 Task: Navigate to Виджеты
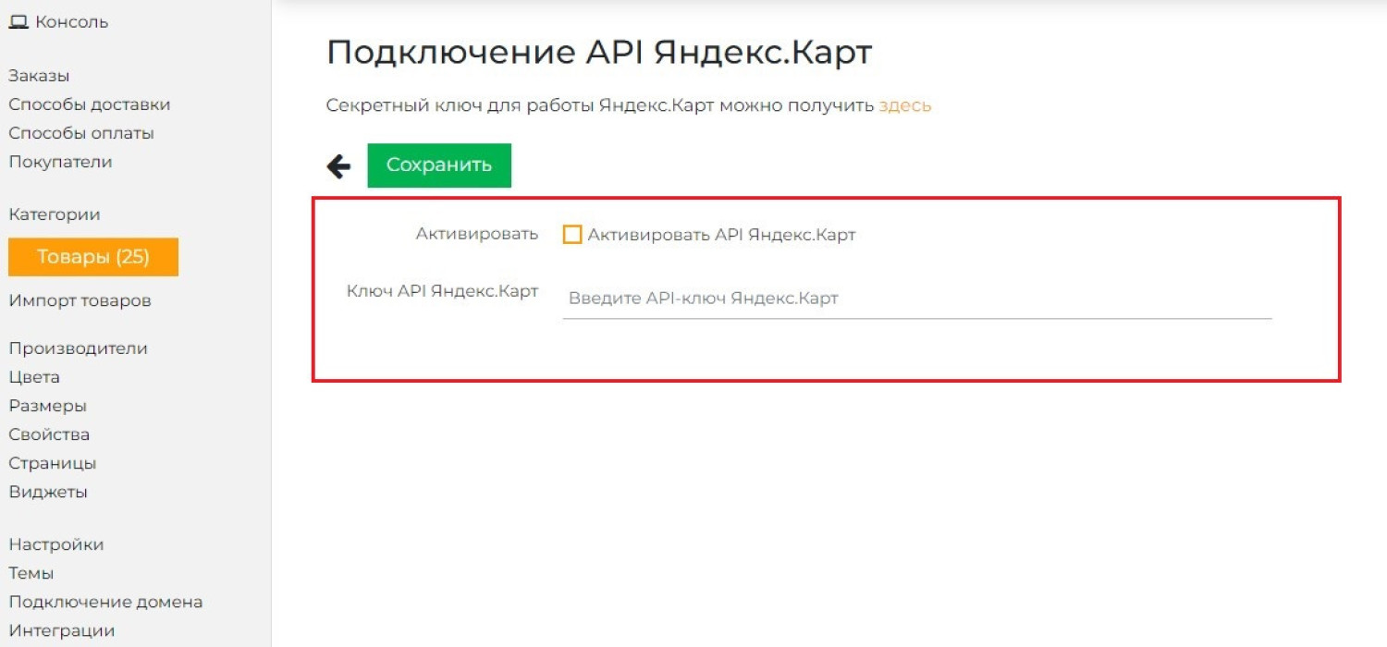coord(48,492)
